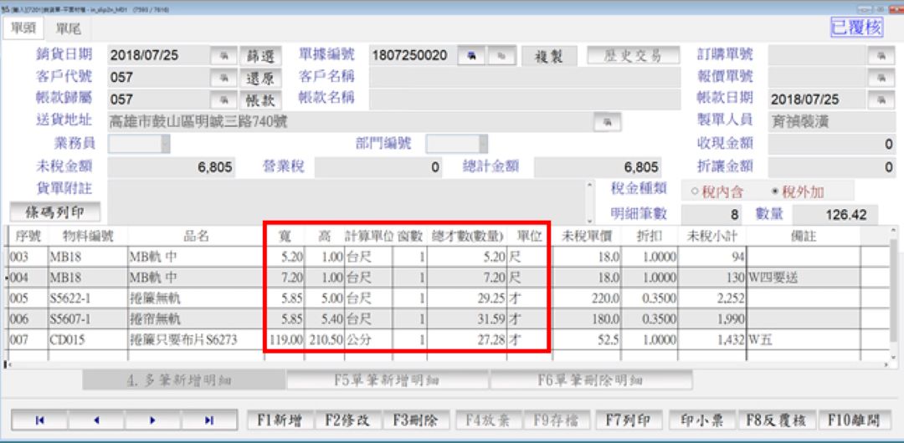Expand 部門編號 dropdown
This screenshot has height=443, width=904.
coord(483,144)
